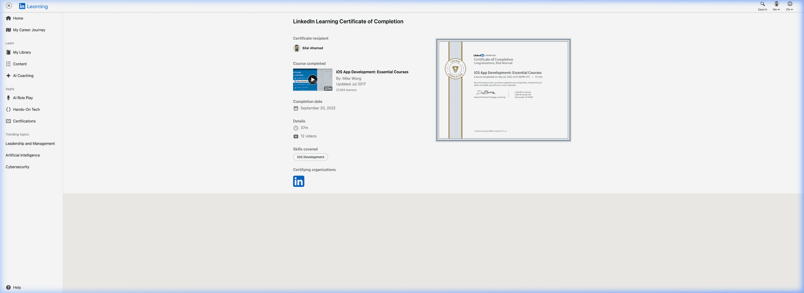Open the Hands-On Tech braces icon
This screenshot has height=293, width=804.
8,110
